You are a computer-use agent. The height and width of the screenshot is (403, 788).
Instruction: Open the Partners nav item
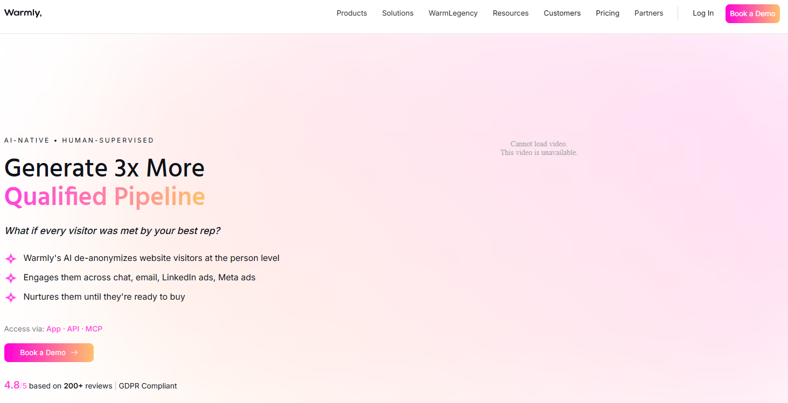(649, 13)
